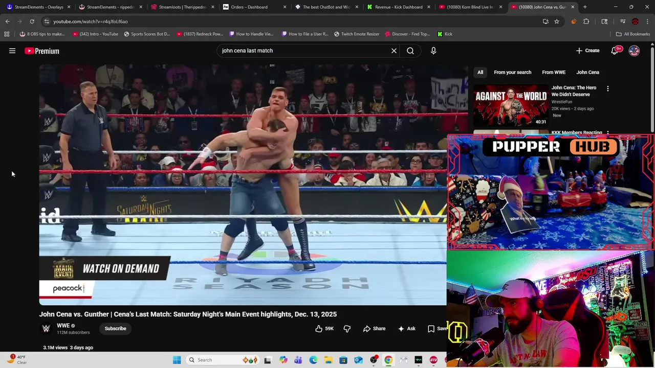Screen dimensions: 655x368
Task: Open John Cena: The Hero video title
Action: [x=574, y=91]
